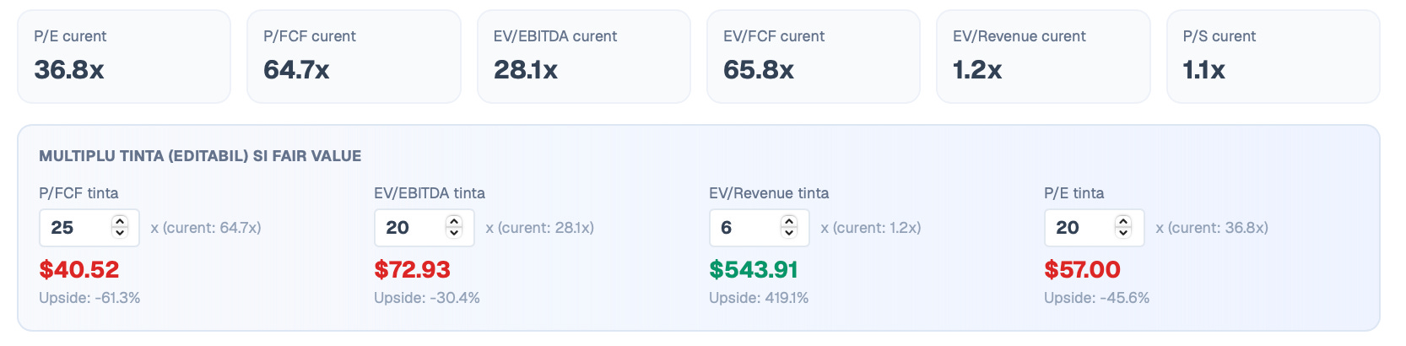Open the P/E curent 36.8x card

(124, 57)
